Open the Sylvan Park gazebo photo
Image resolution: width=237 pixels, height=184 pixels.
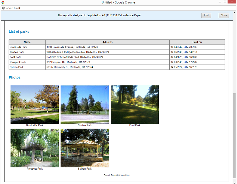pyautogui.click(x=85, y=148)
